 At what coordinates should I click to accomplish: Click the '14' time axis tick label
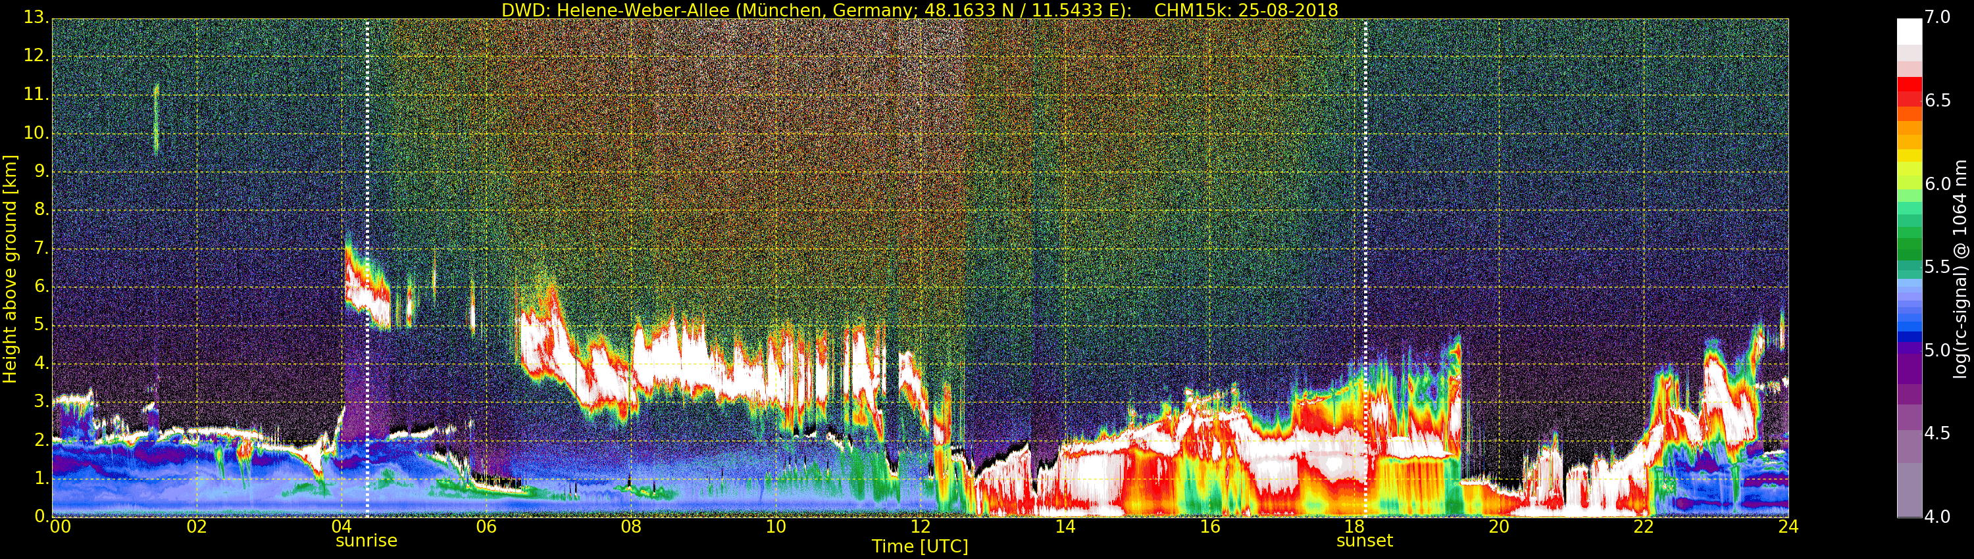1065,527
